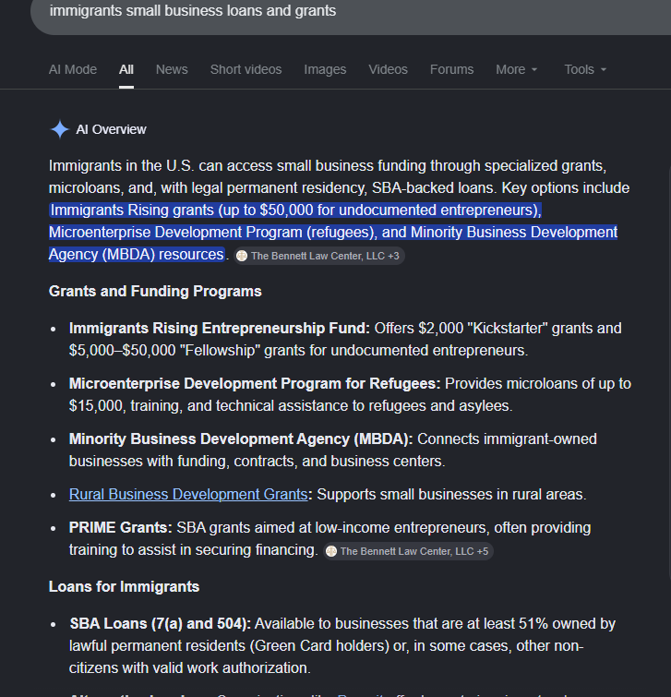Click Minority Business Development Agency (MBDA) bold text

[240, 439]
